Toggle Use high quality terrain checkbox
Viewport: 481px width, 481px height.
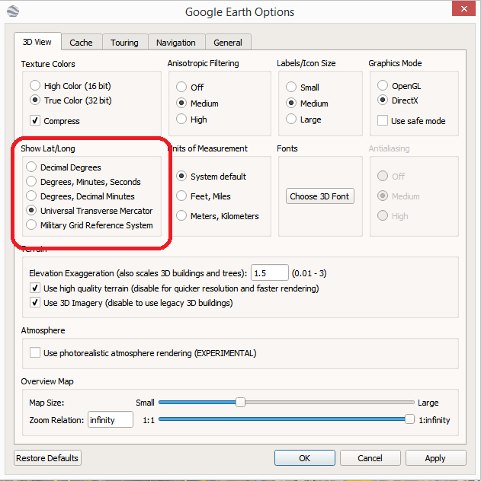click(35, 288)
